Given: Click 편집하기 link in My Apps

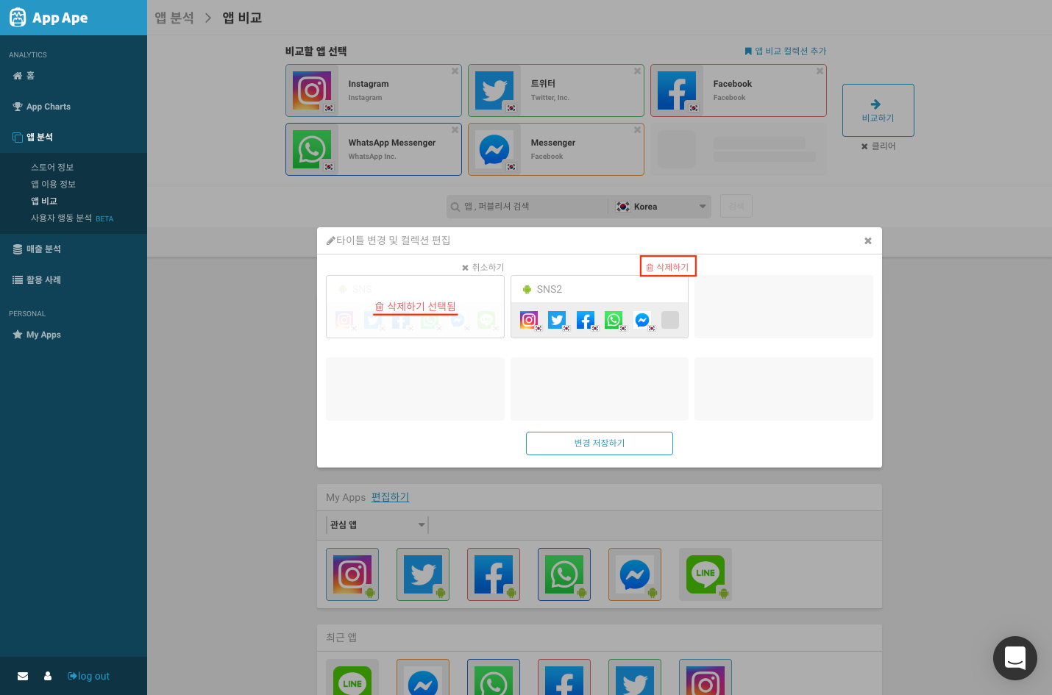Looking at the screenshot, I should [390, 497].
